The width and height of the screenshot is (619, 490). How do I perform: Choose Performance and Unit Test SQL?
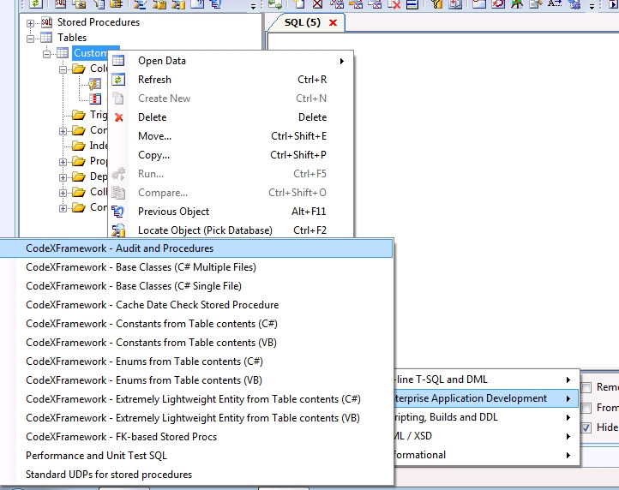click(x=196, y=456)
